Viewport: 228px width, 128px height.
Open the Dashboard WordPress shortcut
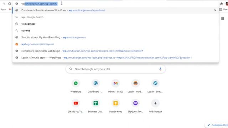(x=95, y=86)
